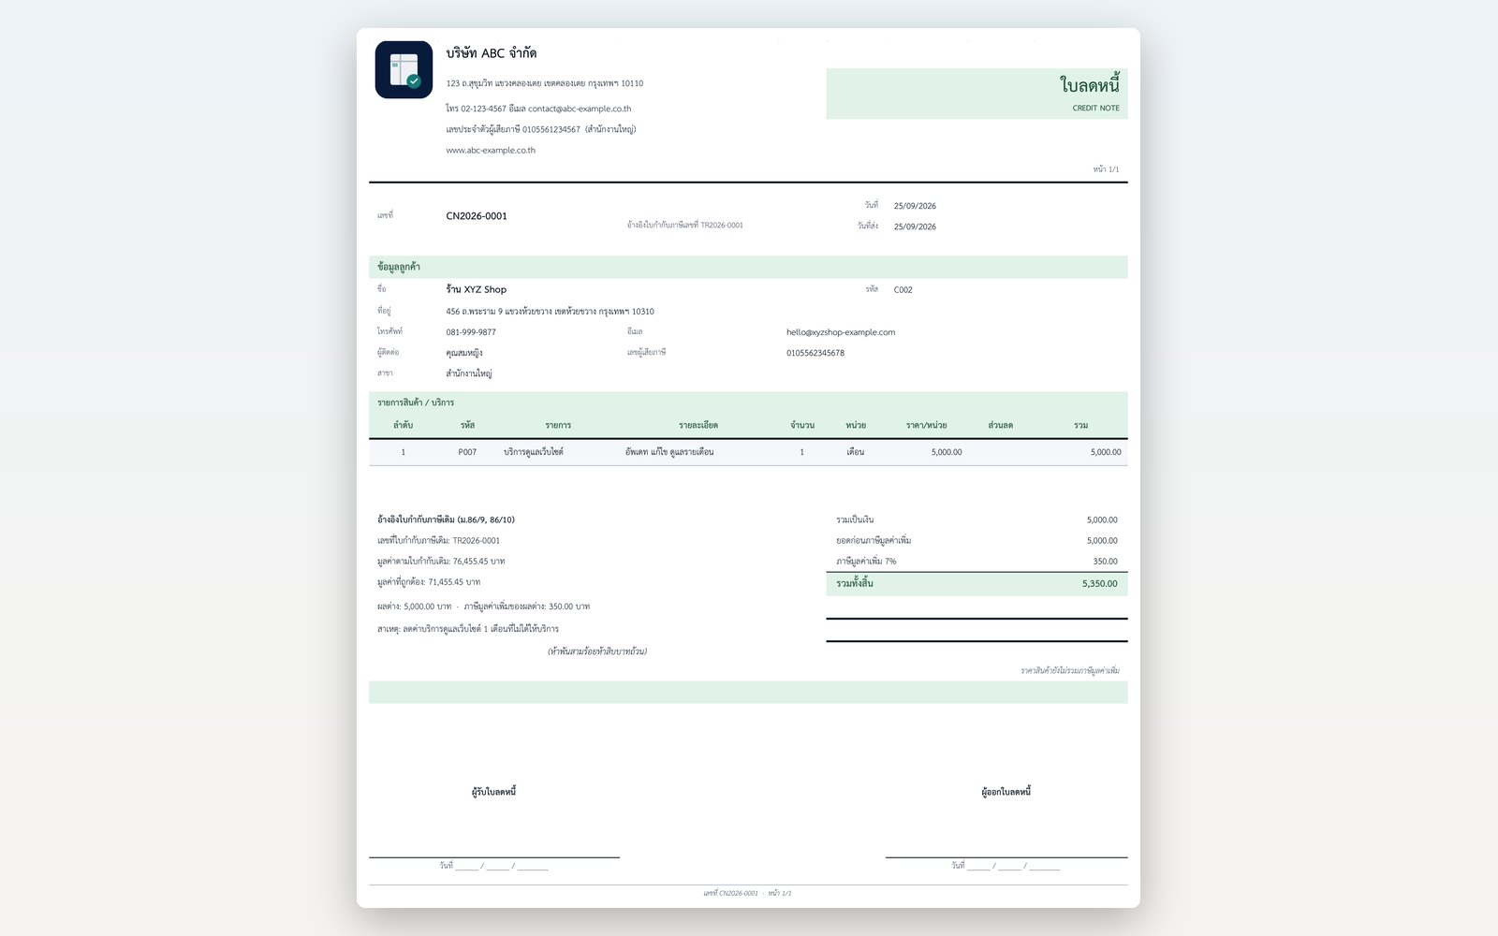Image resolution: width=1498 pixels, height=936 pixels.
Task: Click the ราคาสินค้ายังไม่รวมภาษีมูลค่าเพิ่ม note
Action: click(x=1070, y=670)
